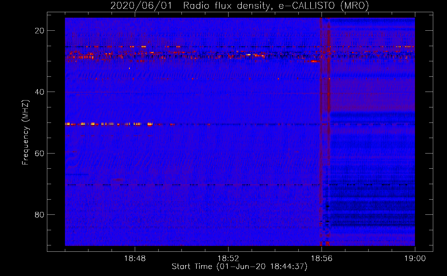Click the bright emission band at 50 MHz
The image size is (447, 276).
point(109,124)
